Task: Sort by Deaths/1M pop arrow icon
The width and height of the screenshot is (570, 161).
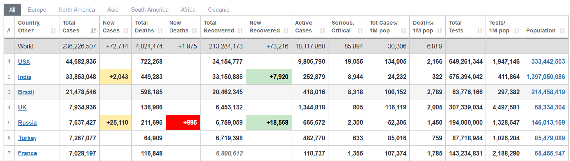Action: pos(440,30)
